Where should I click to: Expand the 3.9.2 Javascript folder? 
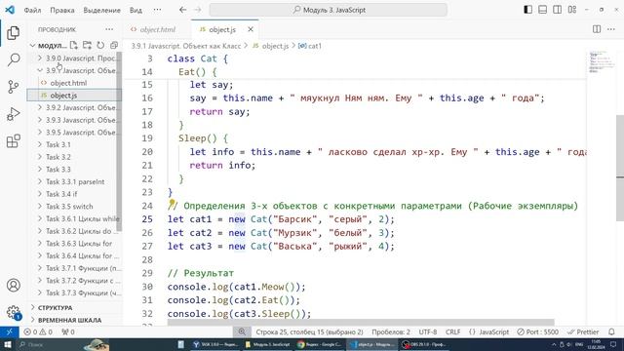75,107
